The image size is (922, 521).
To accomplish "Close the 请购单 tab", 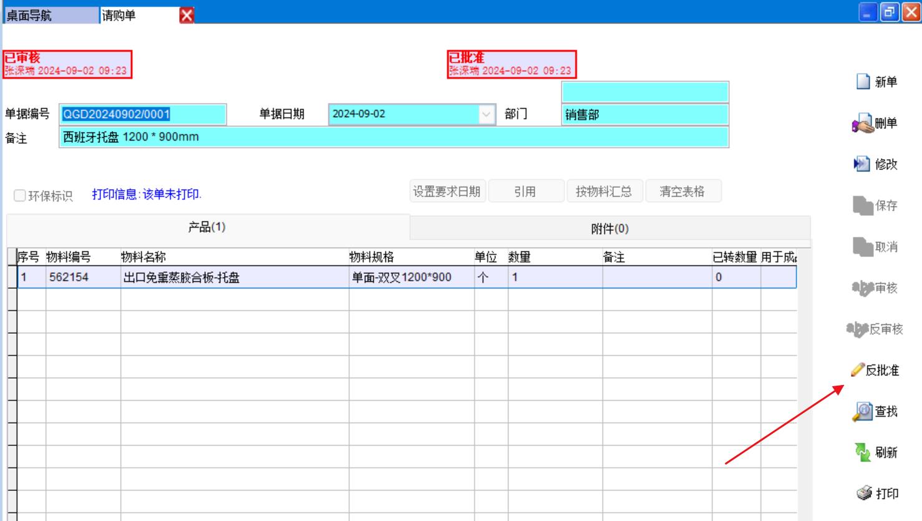I will click(x=187, y=16).
